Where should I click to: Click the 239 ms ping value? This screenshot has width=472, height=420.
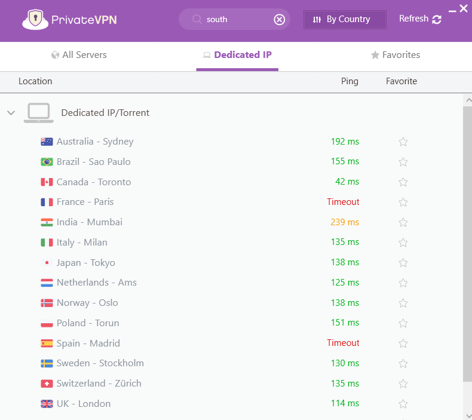[345, 222]
